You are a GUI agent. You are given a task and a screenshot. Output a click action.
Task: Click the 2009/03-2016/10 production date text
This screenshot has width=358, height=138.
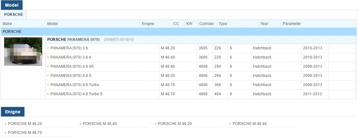pyautogui.click(x=119, y=40)
